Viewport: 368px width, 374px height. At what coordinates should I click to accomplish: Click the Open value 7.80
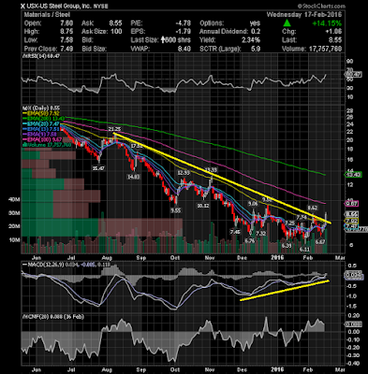coord(67,23)
